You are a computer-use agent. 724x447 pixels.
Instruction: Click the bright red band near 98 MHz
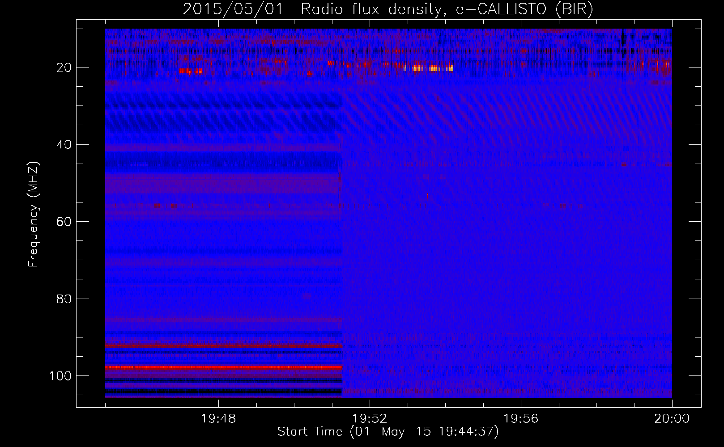(x=224, y=367)
